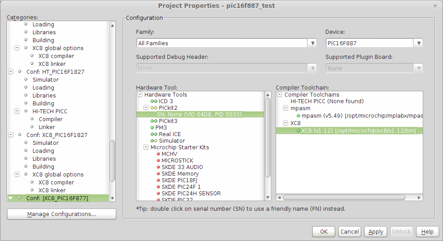Click the Manage Configurations button
Image resolution: width=443 pixels, height=241 pixels.
pos(62,214)
